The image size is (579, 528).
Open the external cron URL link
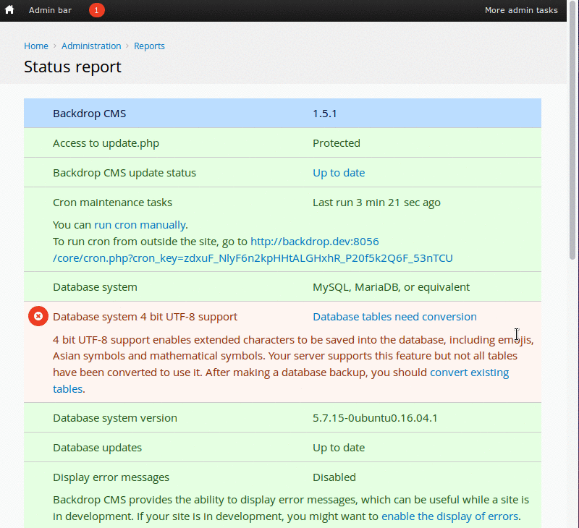253,250
